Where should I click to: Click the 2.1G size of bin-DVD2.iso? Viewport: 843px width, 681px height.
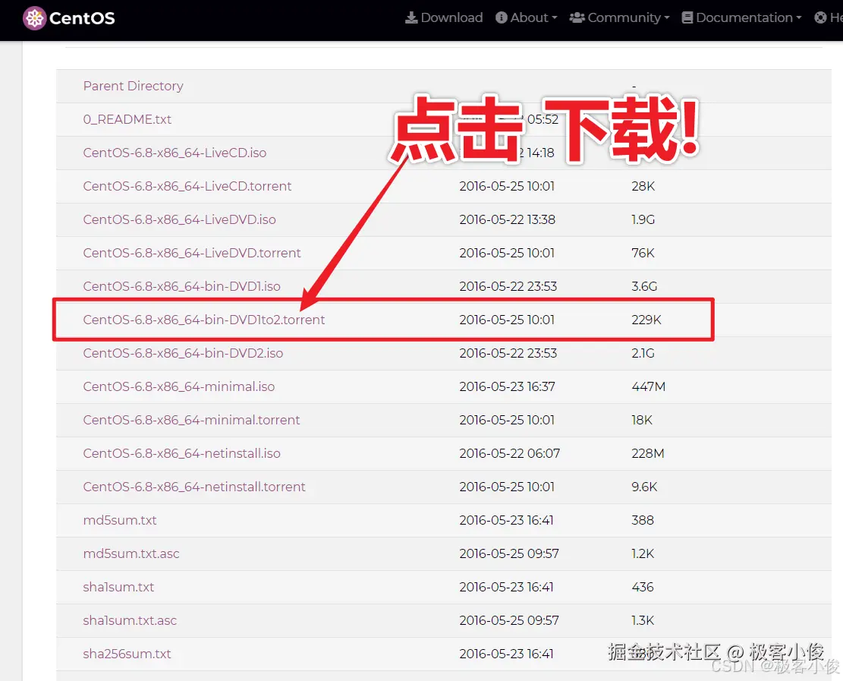tap(643, 353)
